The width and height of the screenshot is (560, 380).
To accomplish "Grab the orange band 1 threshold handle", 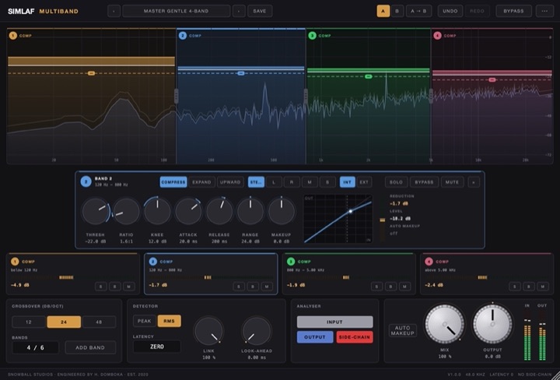I will (x=92, y=73).
